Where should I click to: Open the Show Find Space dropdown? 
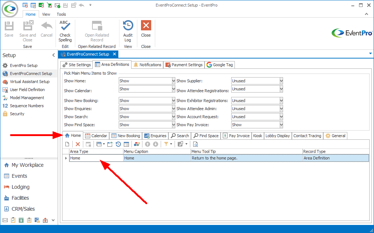tap(173, 125)
